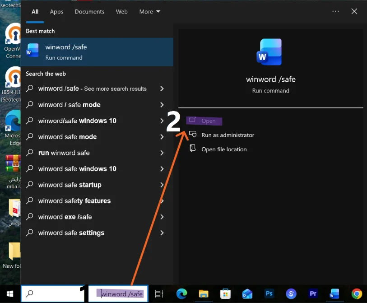The height and width of the screenshot is (303, 367).
Task: Expand chevron next to 'winword/safe windows 10'
Action: coord(162,121)
